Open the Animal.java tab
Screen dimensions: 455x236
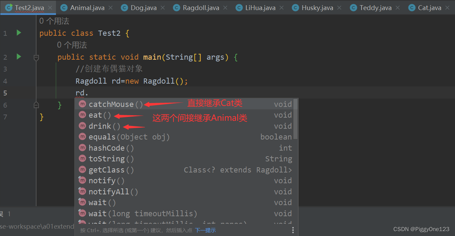point(87,8)
